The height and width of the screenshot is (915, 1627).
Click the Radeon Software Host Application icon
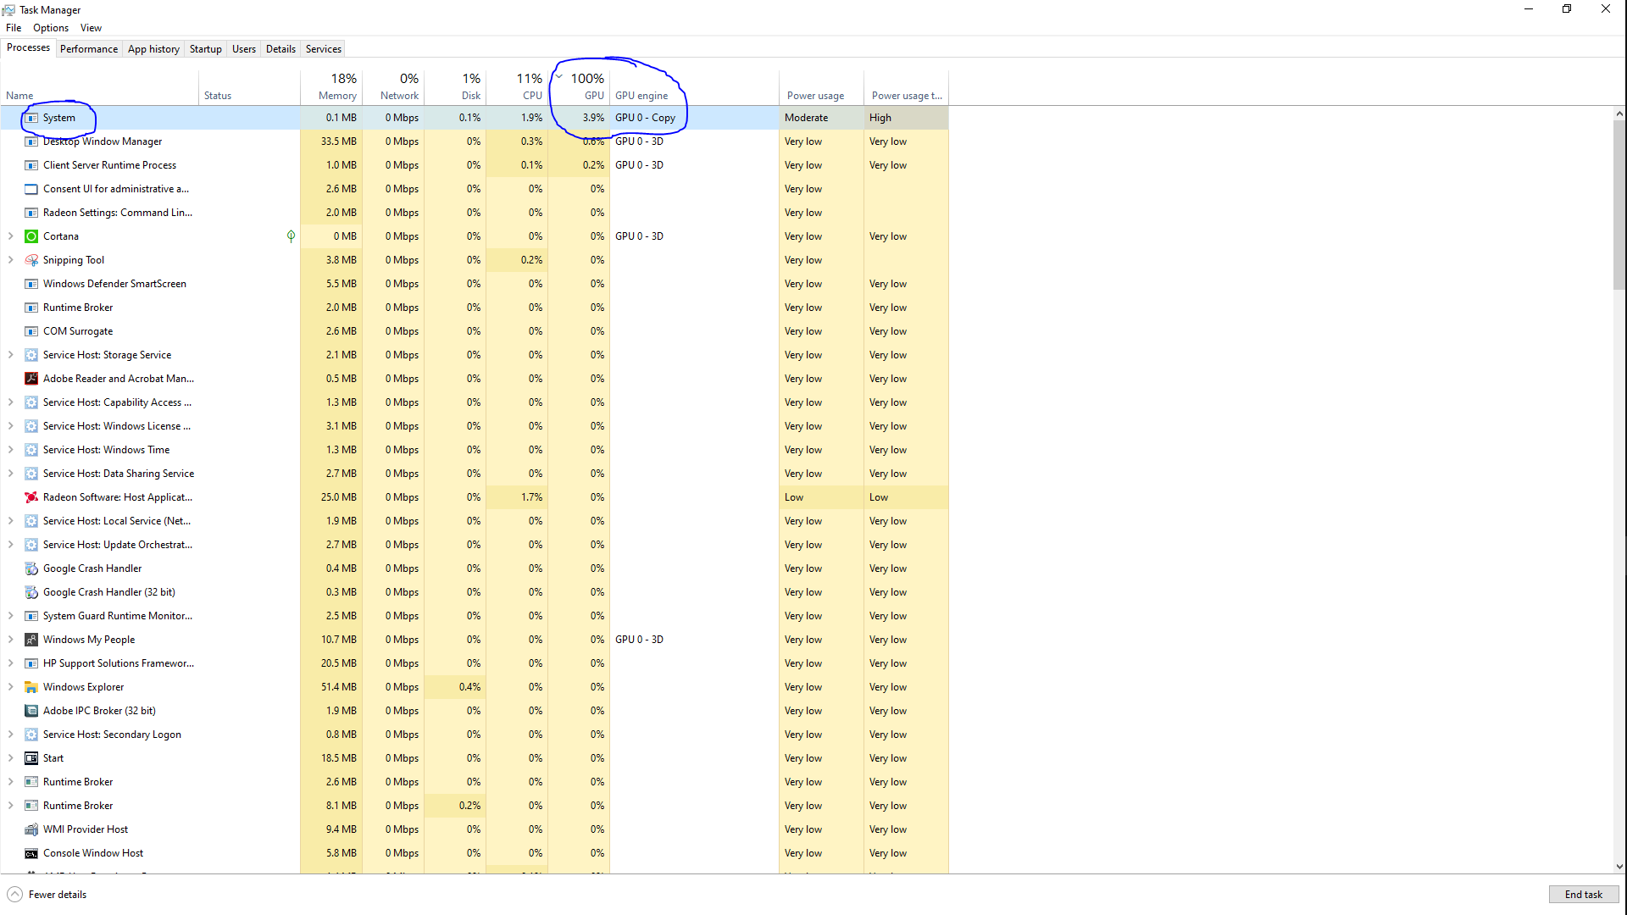pos(31,497)
